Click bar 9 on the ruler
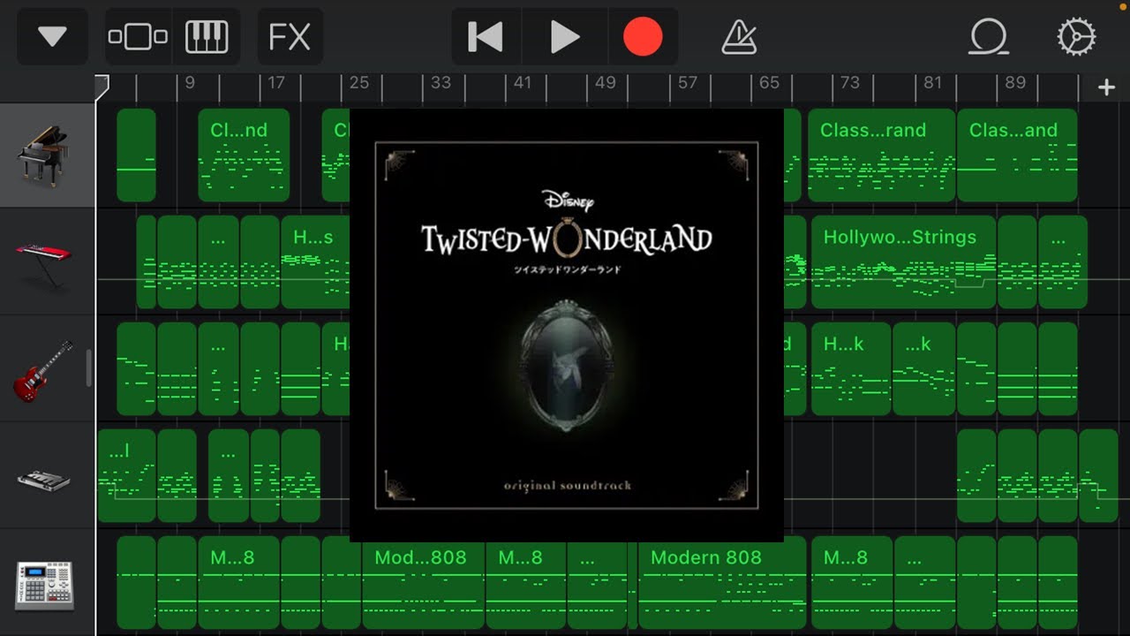 [190, 83]
